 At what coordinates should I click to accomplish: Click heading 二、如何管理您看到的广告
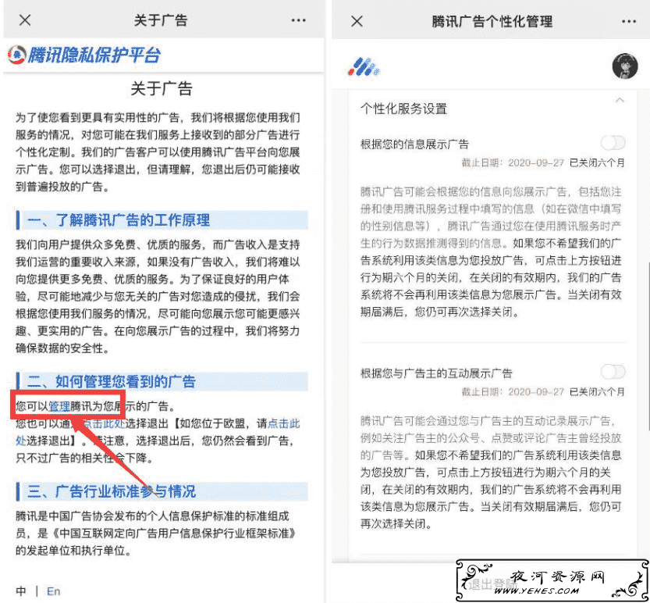point(111,381)
